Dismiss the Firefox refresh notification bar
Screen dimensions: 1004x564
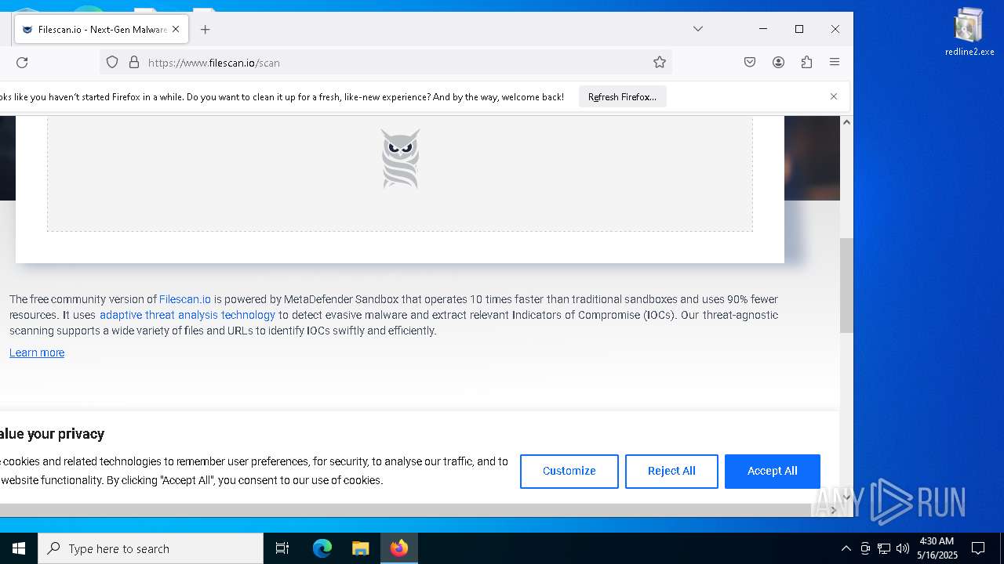834,96
